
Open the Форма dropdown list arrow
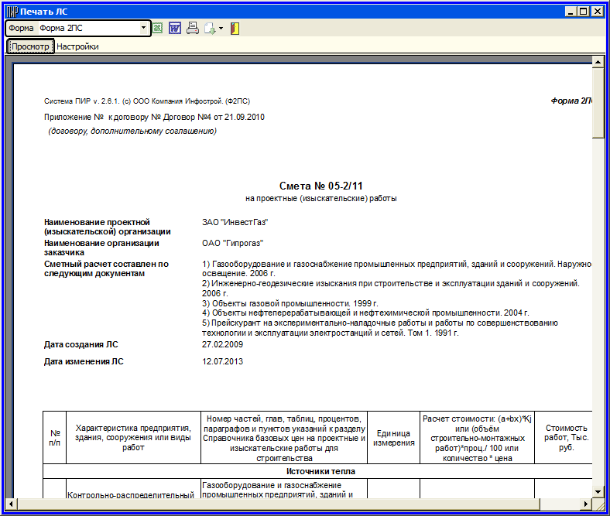[144, 29]
